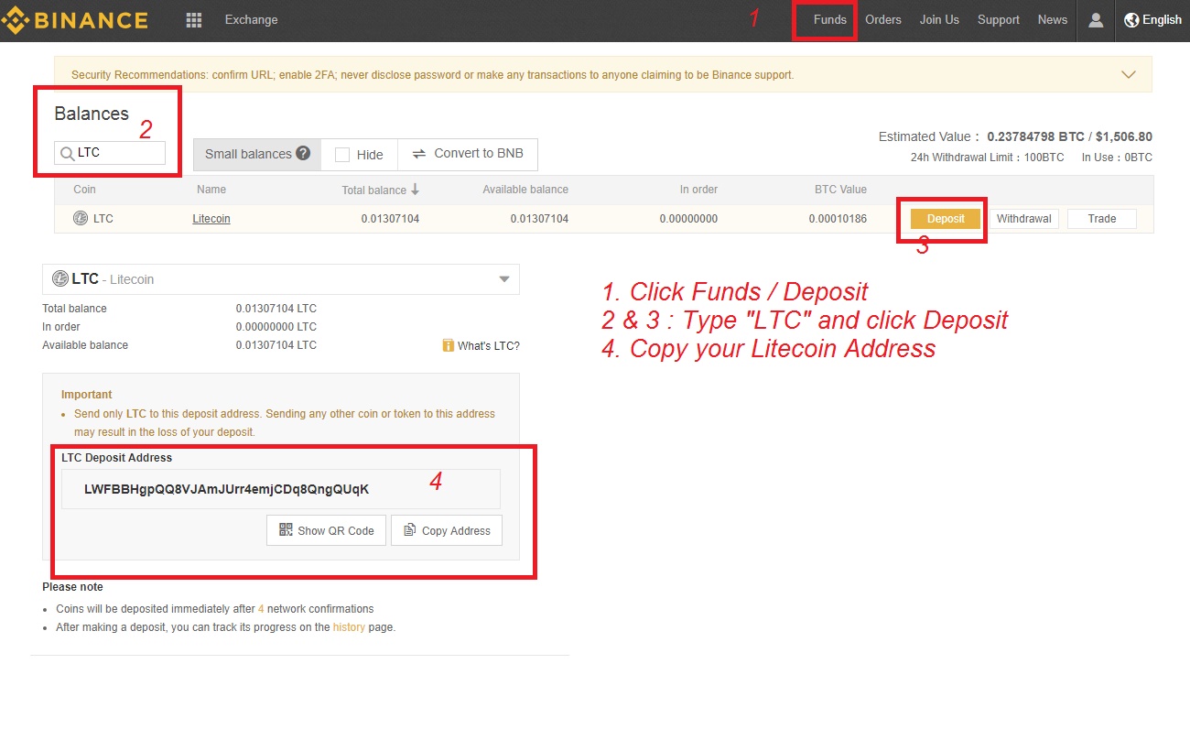Click the Trade button for LTC
The image size is (1190, 729).
[1102, 219]
